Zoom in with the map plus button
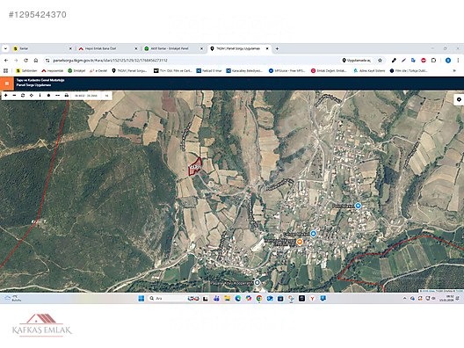This screenshot has height=348, width=464. 5,96
